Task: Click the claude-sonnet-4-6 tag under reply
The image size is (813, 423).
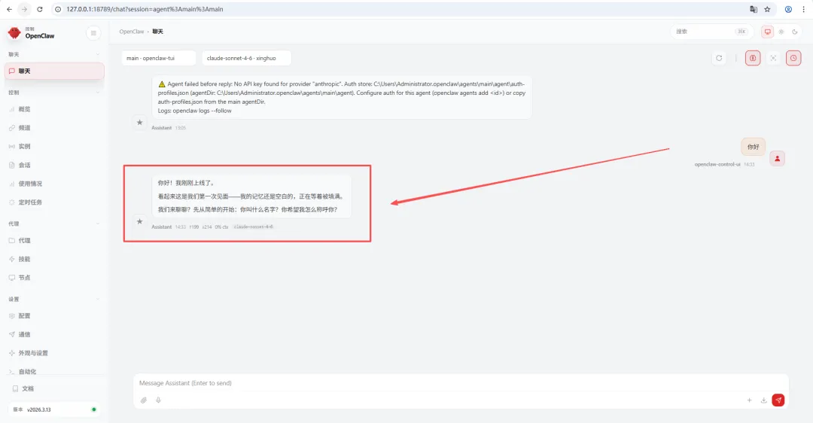Action: pyautogui.click(x=253, y=227)
